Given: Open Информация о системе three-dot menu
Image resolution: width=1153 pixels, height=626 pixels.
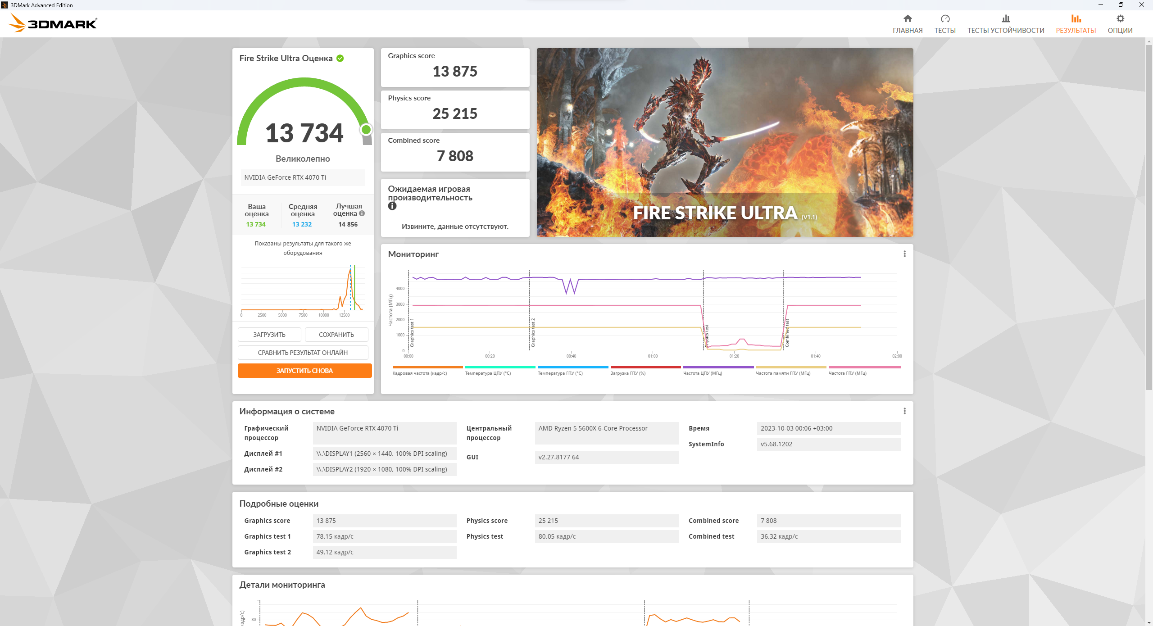Looking at the screenshot, I should click(904, 411).
